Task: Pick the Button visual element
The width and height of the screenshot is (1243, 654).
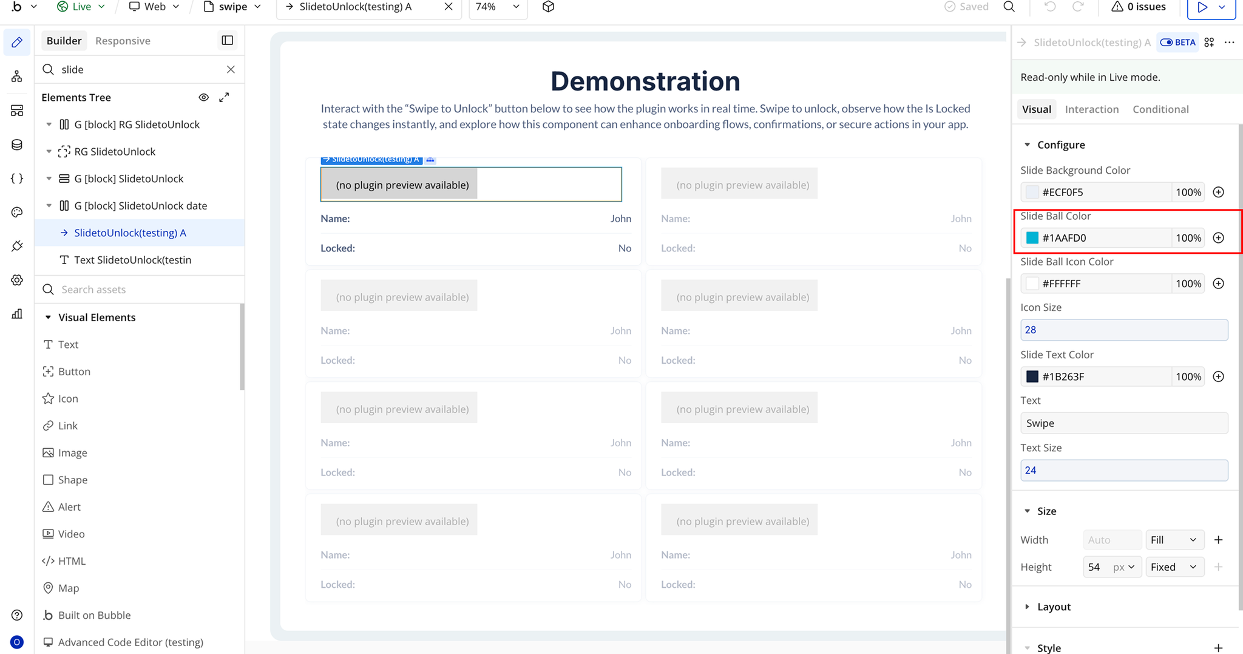Action: tap(74, 372)
